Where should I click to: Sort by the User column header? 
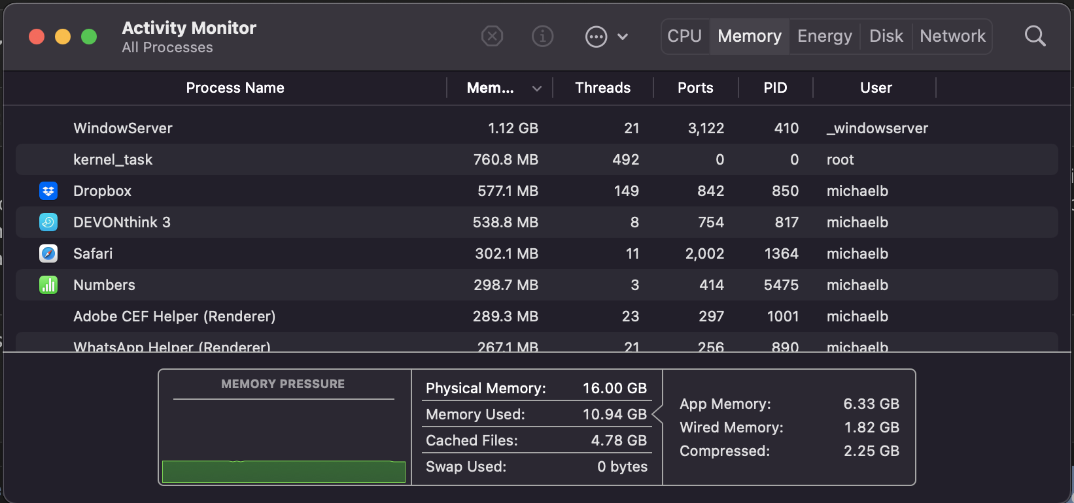[876, 88]
